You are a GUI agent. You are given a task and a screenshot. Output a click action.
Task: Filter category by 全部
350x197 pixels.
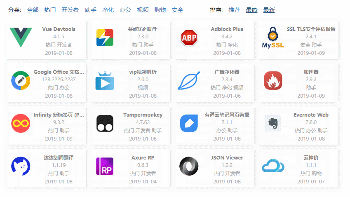[x=33, y=10]
